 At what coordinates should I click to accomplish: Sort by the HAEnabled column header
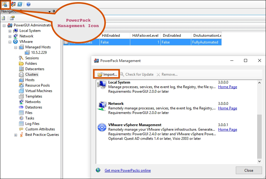115,36
